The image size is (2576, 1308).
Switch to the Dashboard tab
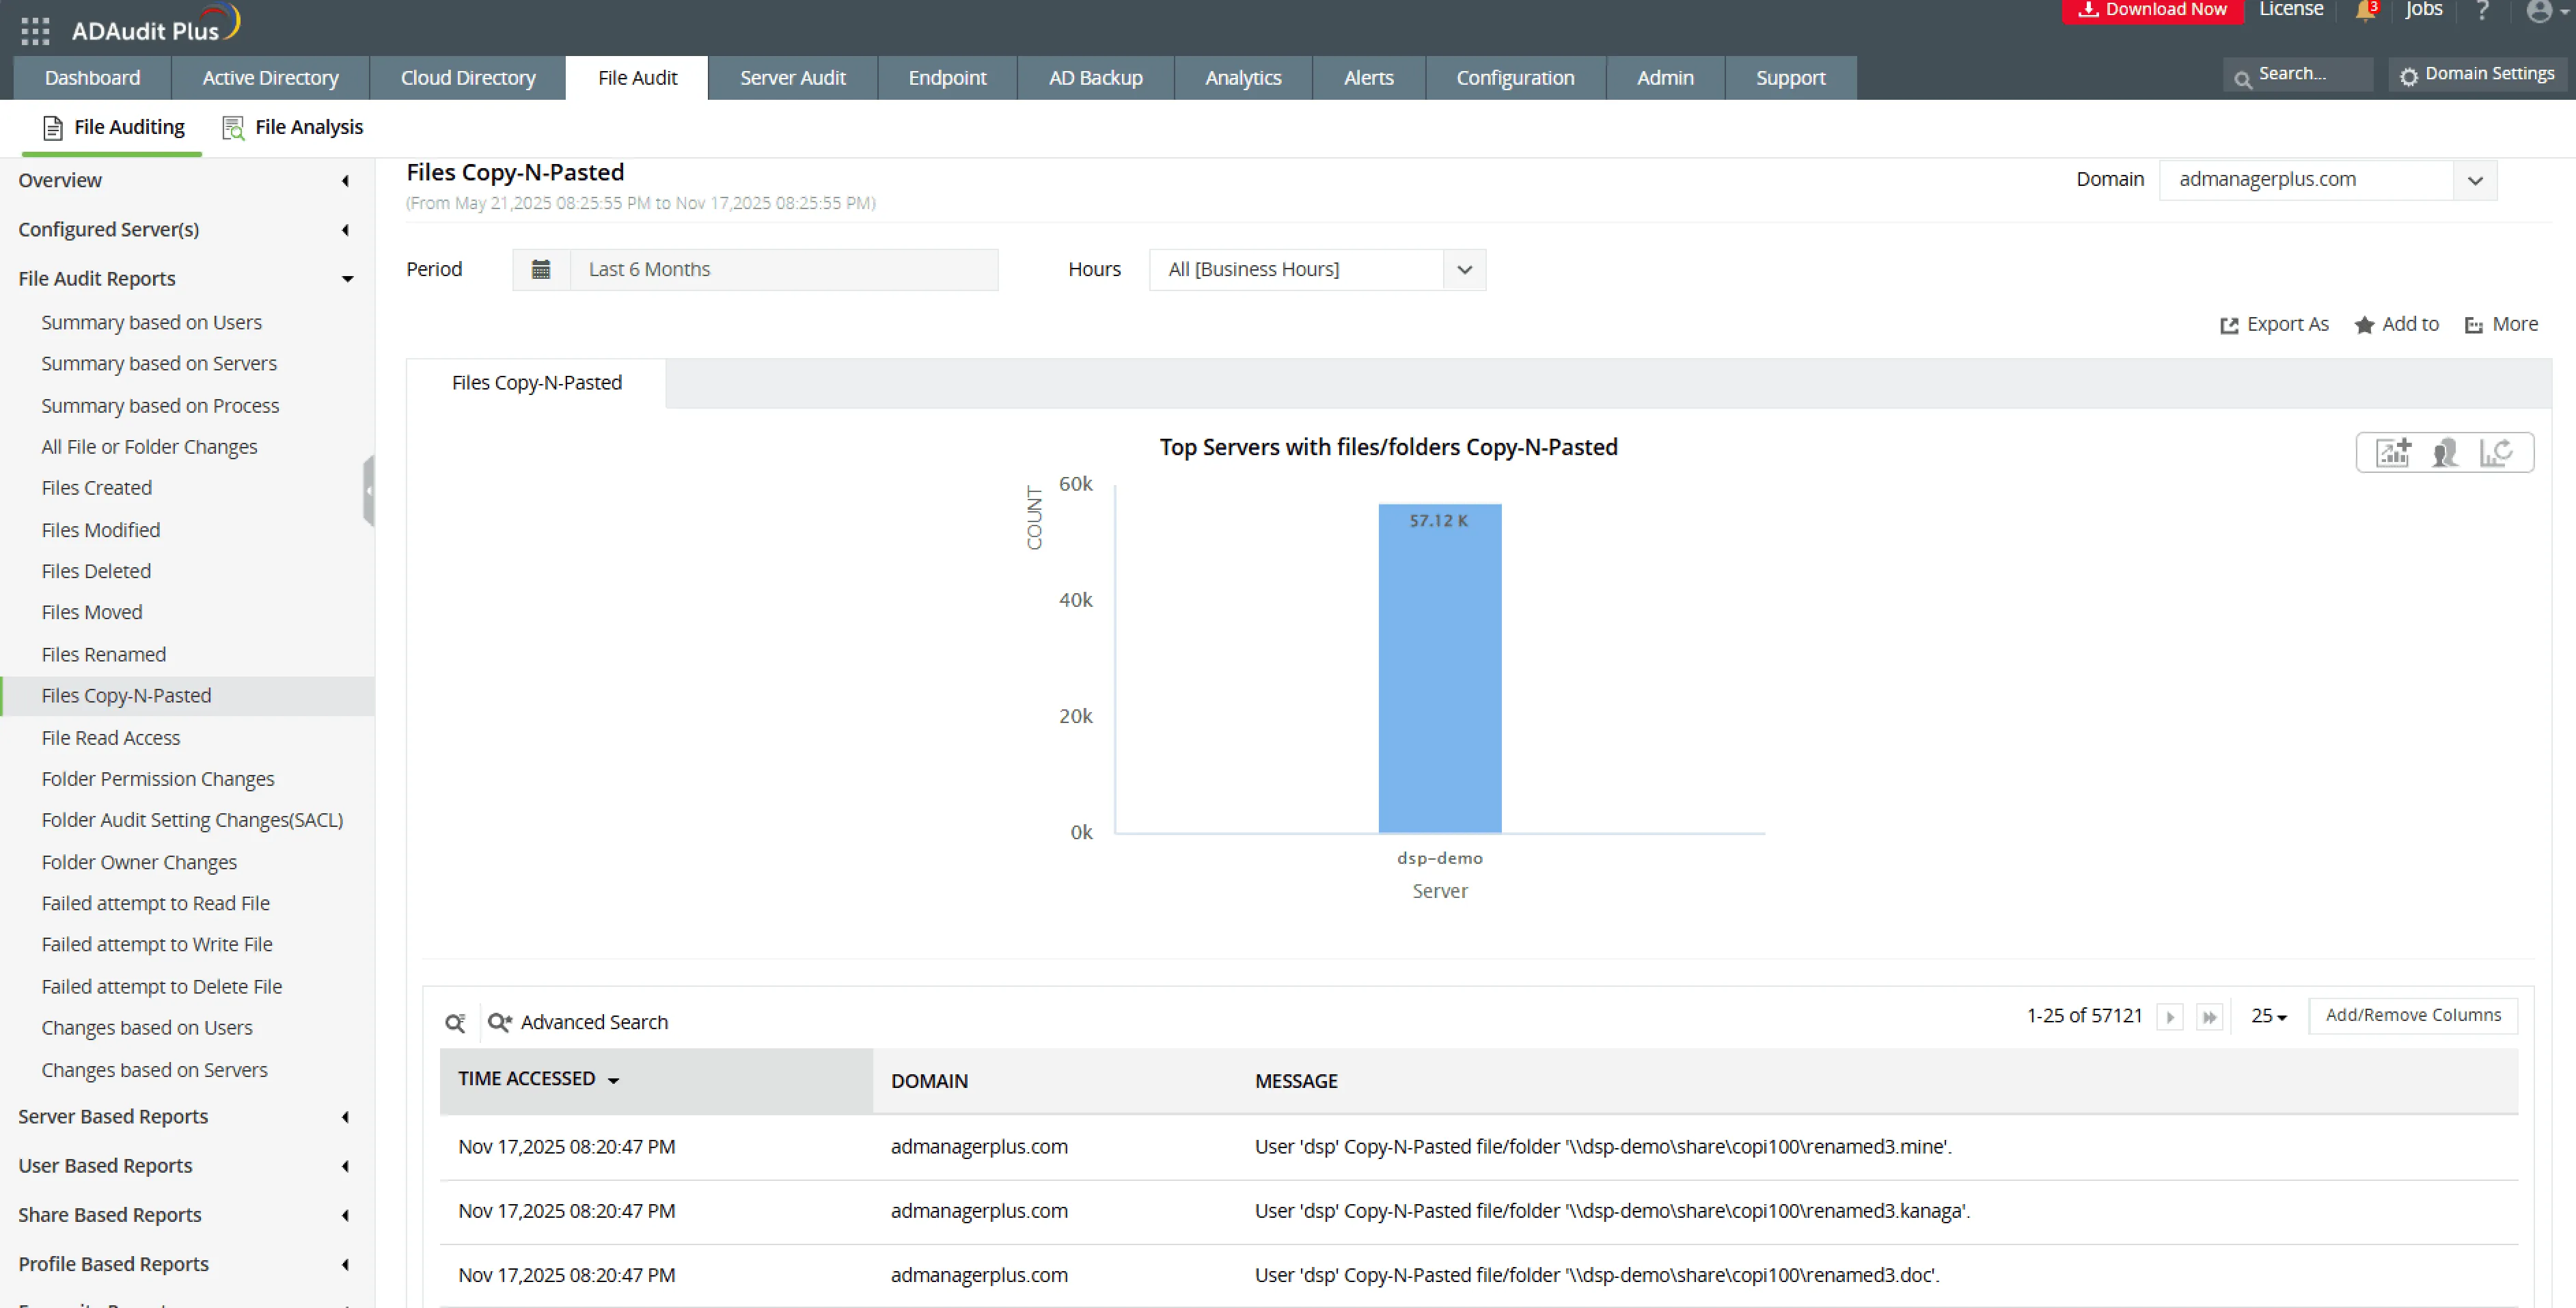pos(92,78)
